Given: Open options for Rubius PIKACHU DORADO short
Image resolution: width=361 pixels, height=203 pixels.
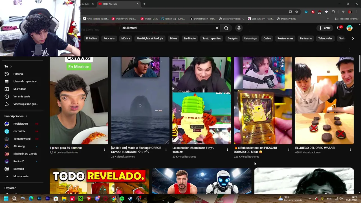Looking at the screenshot, I should (x=289, y=149).
